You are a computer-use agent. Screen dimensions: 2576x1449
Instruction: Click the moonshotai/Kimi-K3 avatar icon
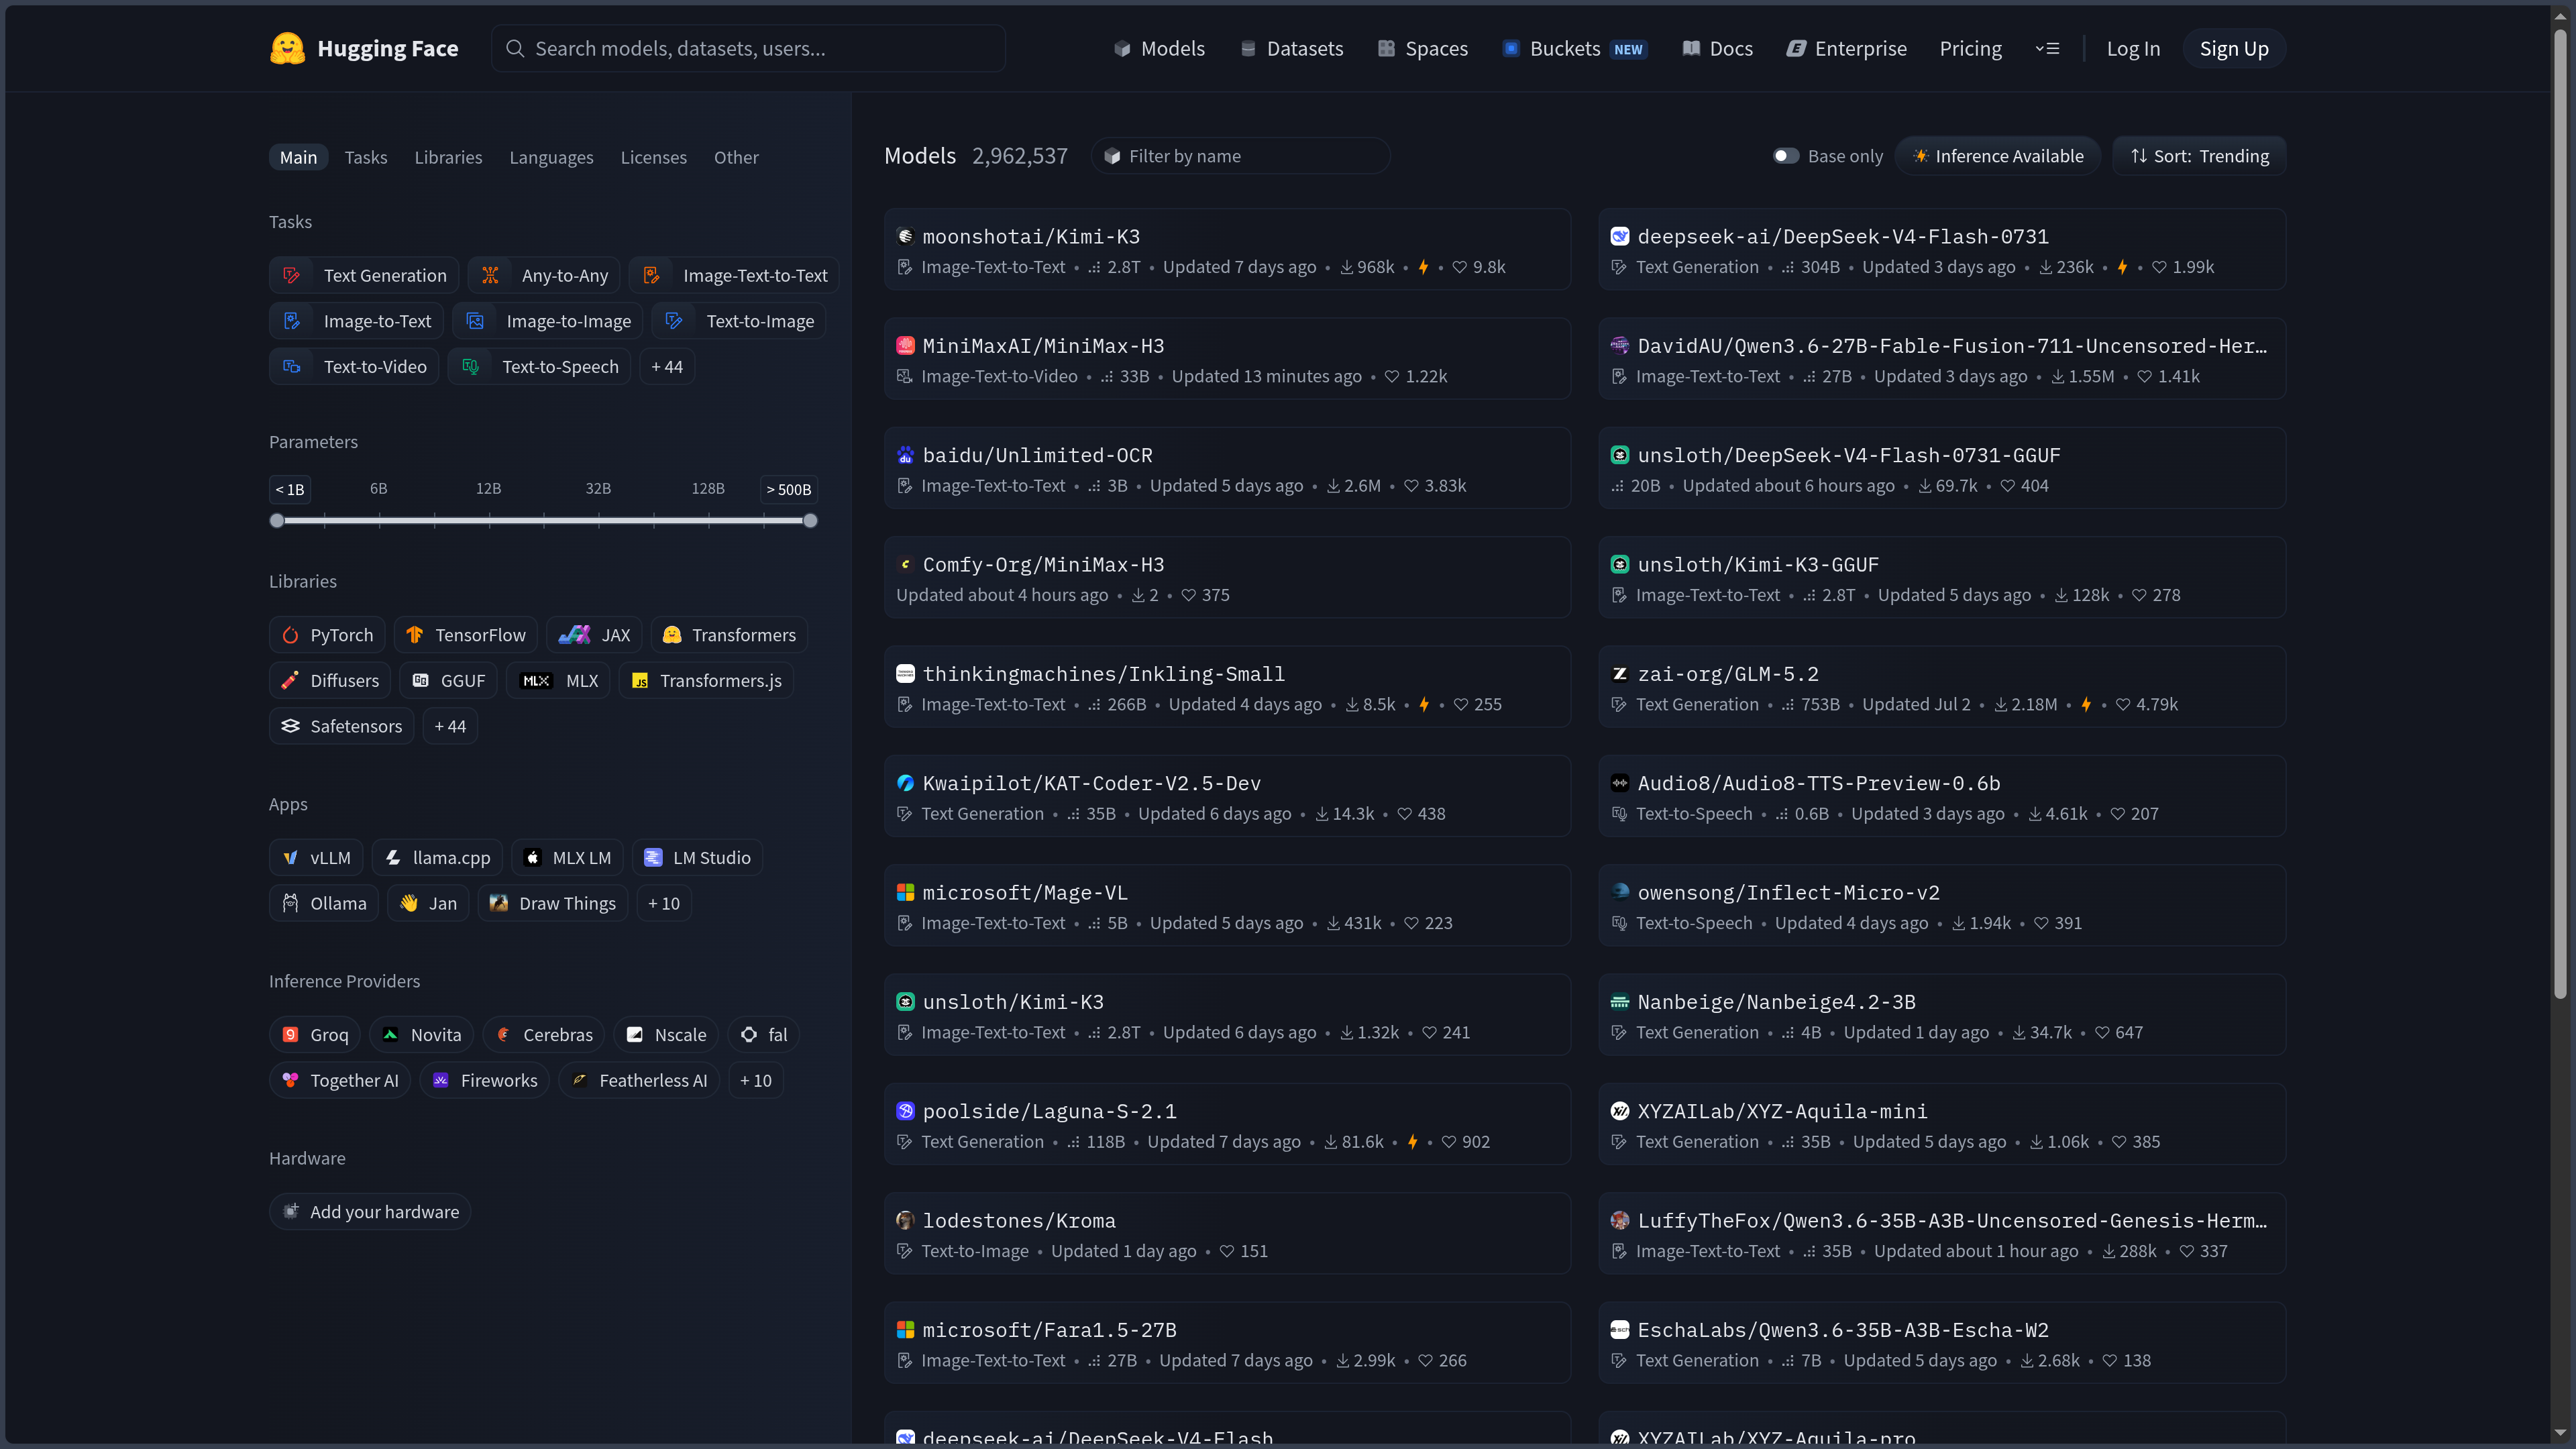point(905,236)
